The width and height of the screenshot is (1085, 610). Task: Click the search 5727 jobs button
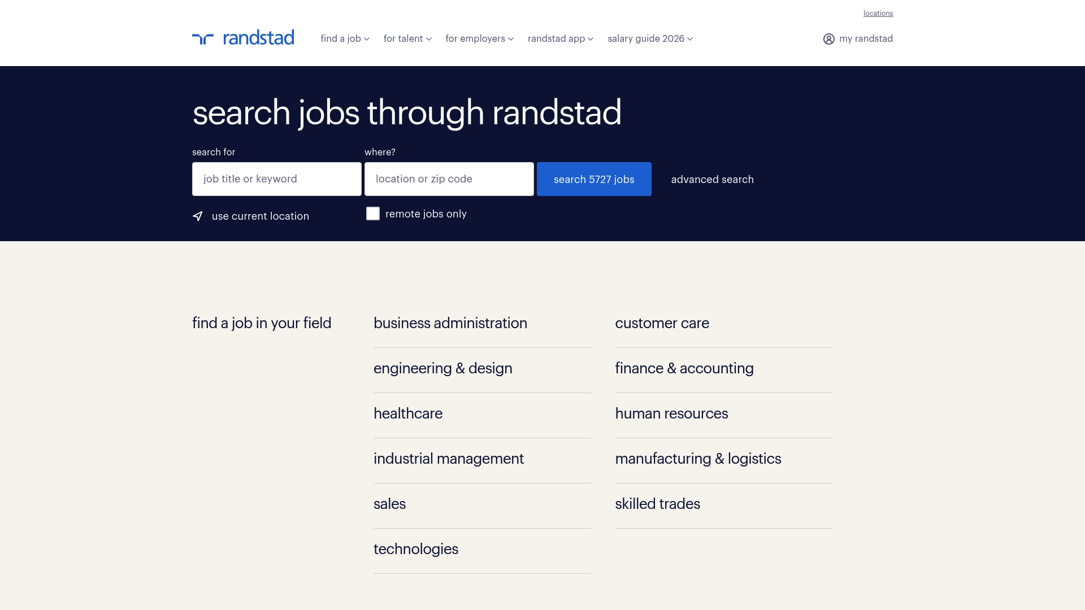point(594,179)
